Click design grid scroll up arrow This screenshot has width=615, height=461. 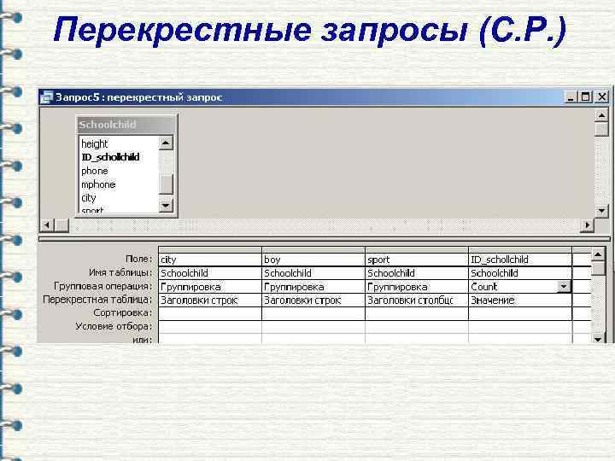click(x=598, y=254)
